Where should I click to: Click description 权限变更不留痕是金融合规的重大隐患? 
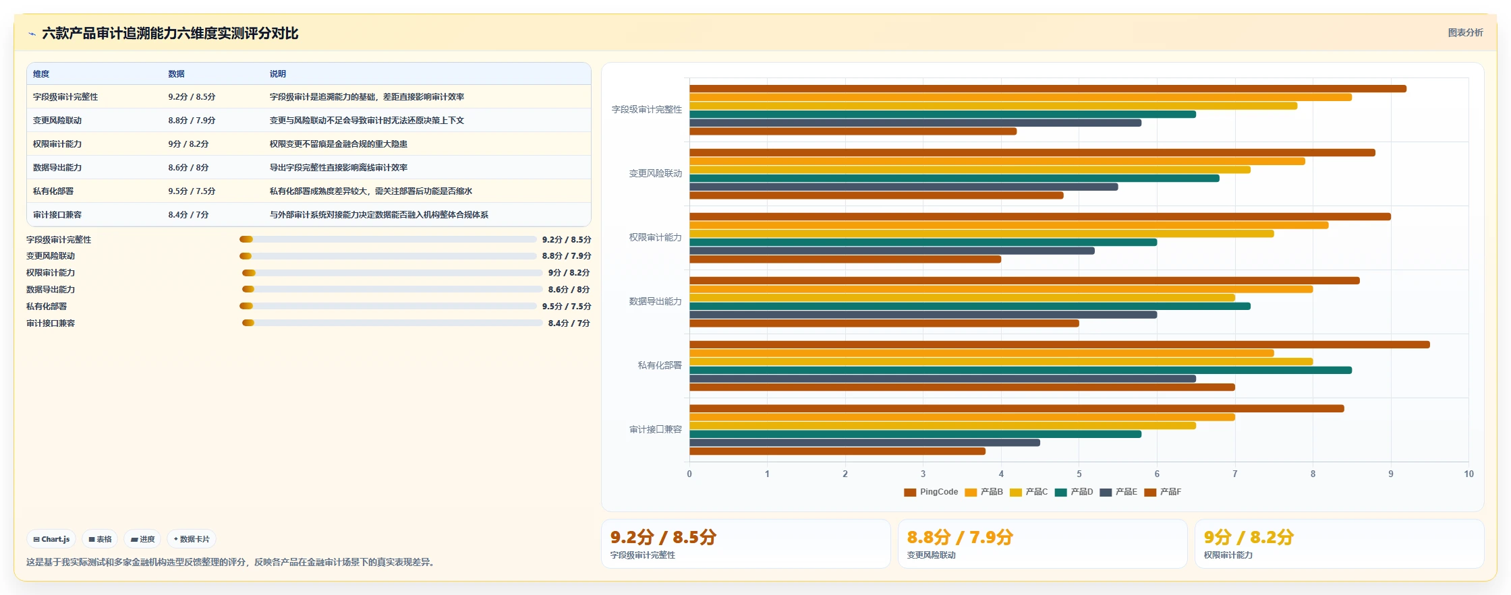click(338, 144)
